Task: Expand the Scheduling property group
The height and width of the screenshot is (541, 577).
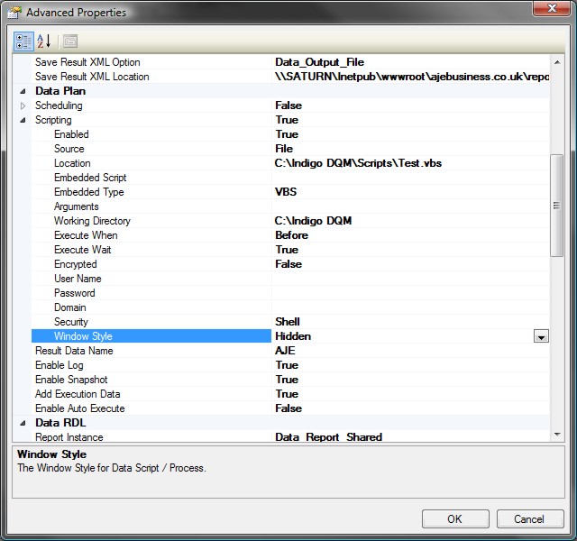Action: [x=23, y=105]
